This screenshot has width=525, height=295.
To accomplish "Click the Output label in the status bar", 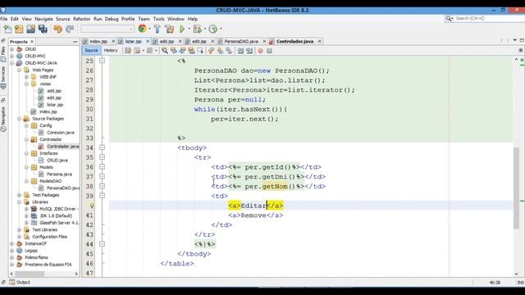I will tap(23, 282).
